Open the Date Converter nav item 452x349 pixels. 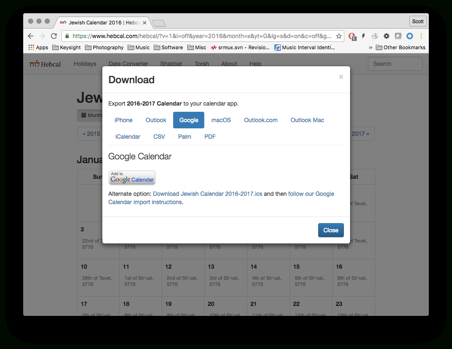[128, 64]
